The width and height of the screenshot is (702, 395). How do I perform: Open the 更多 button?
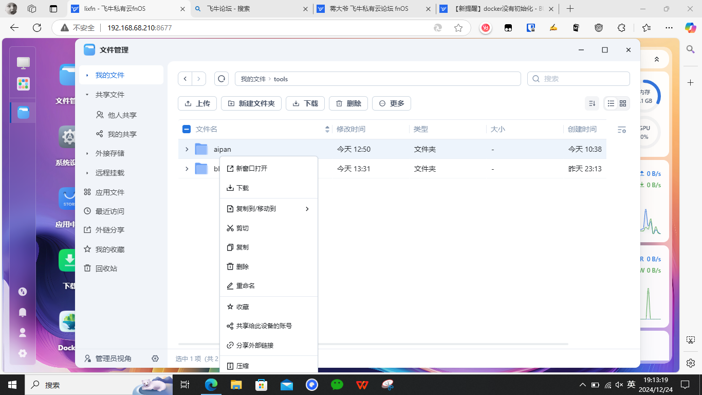[392, 103]
